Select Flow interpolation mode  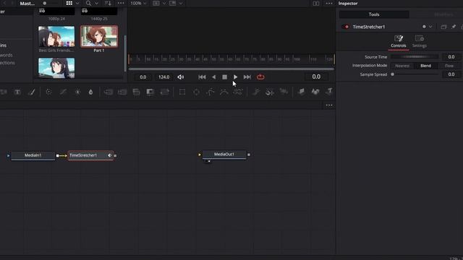(x=449, y=66)
